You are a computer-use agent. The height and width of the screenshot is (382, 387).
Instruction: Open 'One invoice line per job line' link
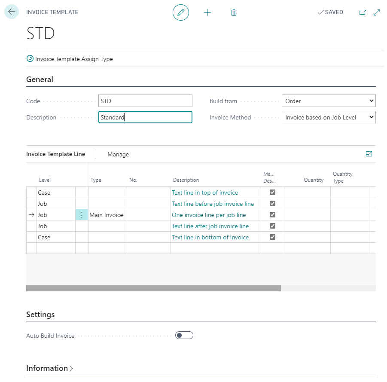209,215
